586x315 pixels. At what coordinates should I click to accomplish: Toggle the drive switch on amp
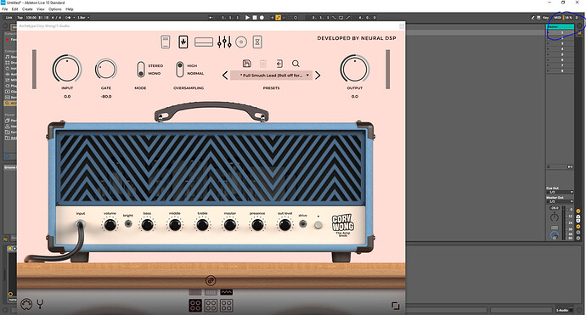302,224
